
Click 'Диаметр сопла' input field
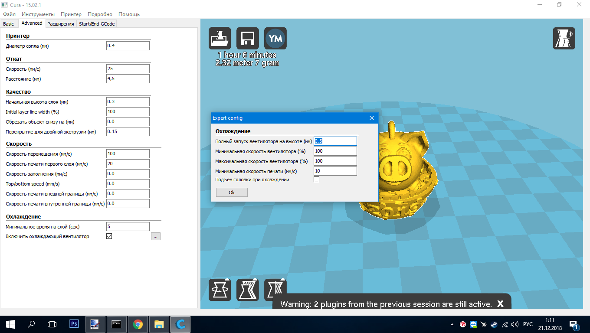(128, 46)
